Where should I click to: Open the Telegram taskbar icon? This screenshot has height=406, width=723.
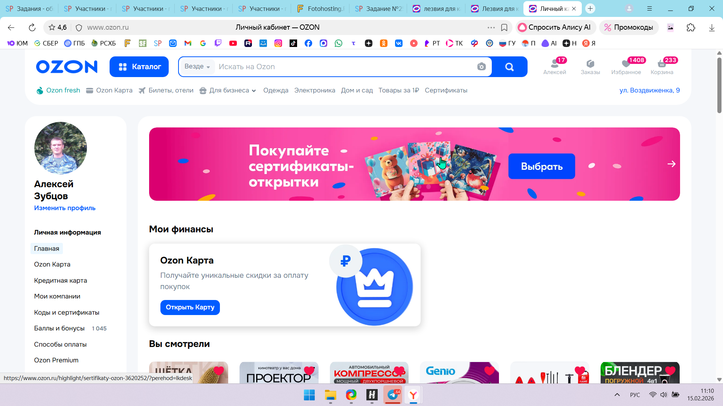click(x=393, y=395)
